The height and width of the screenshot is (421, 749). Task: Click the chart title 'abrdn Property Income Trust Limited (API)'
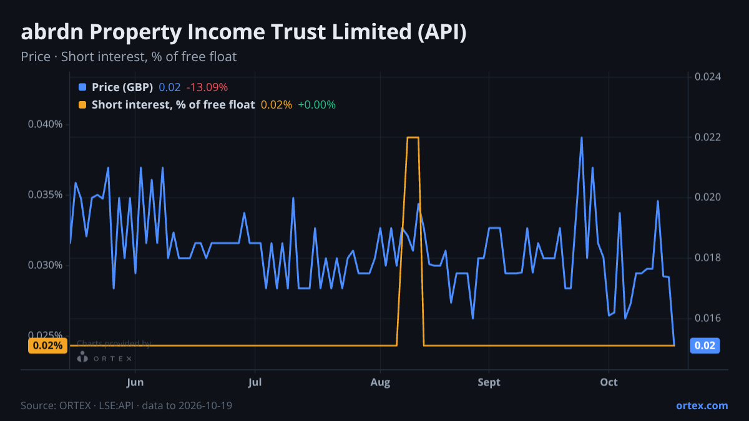pyautogui.click(x=243, y=33)
